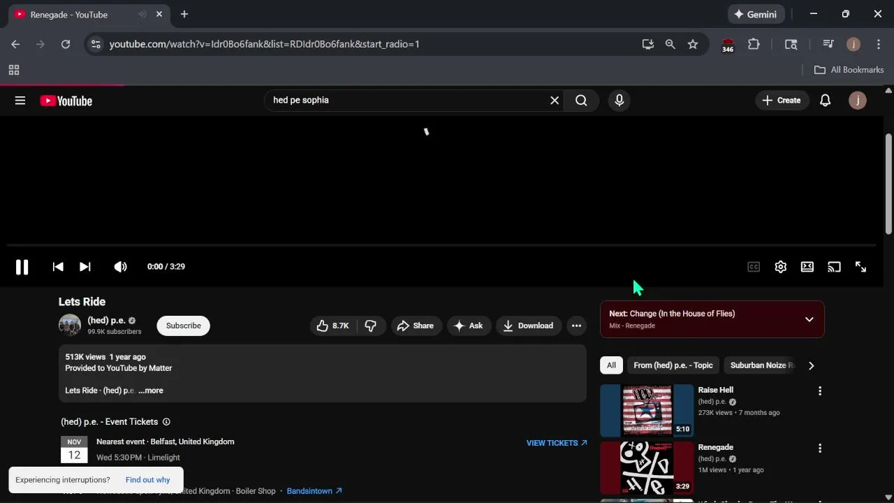The height and width of the screenshot is (503, 894).
Task: Open Chrome side panel icon
Action: pos(791,44)
